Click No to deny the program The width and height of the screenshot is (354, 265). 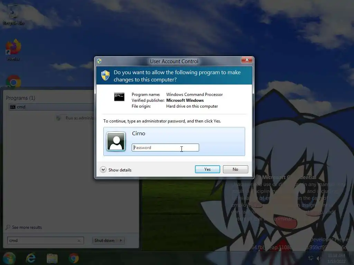click(x=235, y=169)
